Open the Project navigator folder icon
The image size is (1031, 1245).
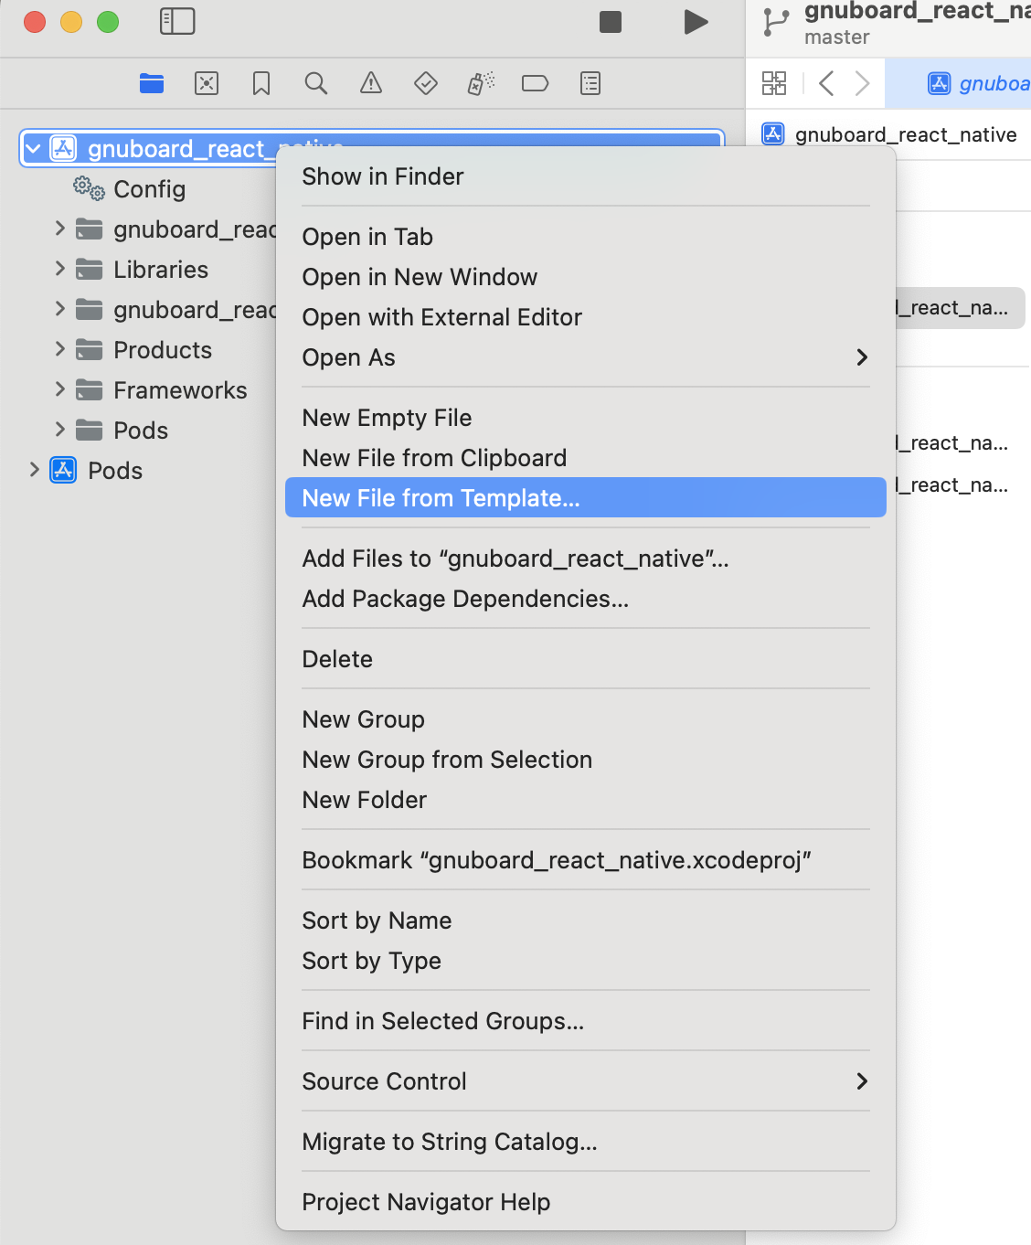152,83
